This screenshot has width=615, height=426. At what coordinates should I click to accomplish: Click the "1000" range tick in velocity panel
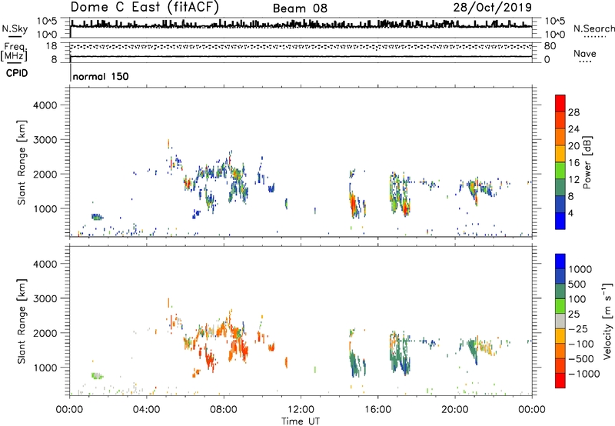tap(45, 368)
